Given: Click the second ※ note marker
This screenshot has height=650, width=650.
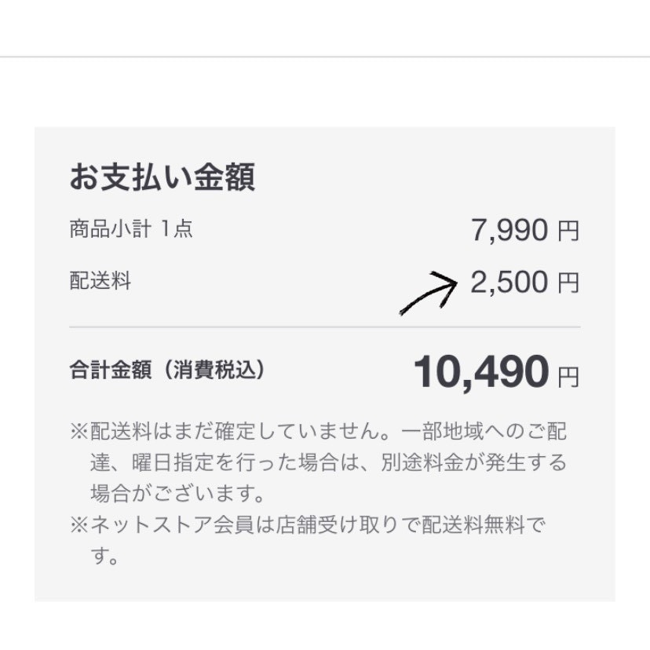Looking at the screenshot, I should 79,525.
